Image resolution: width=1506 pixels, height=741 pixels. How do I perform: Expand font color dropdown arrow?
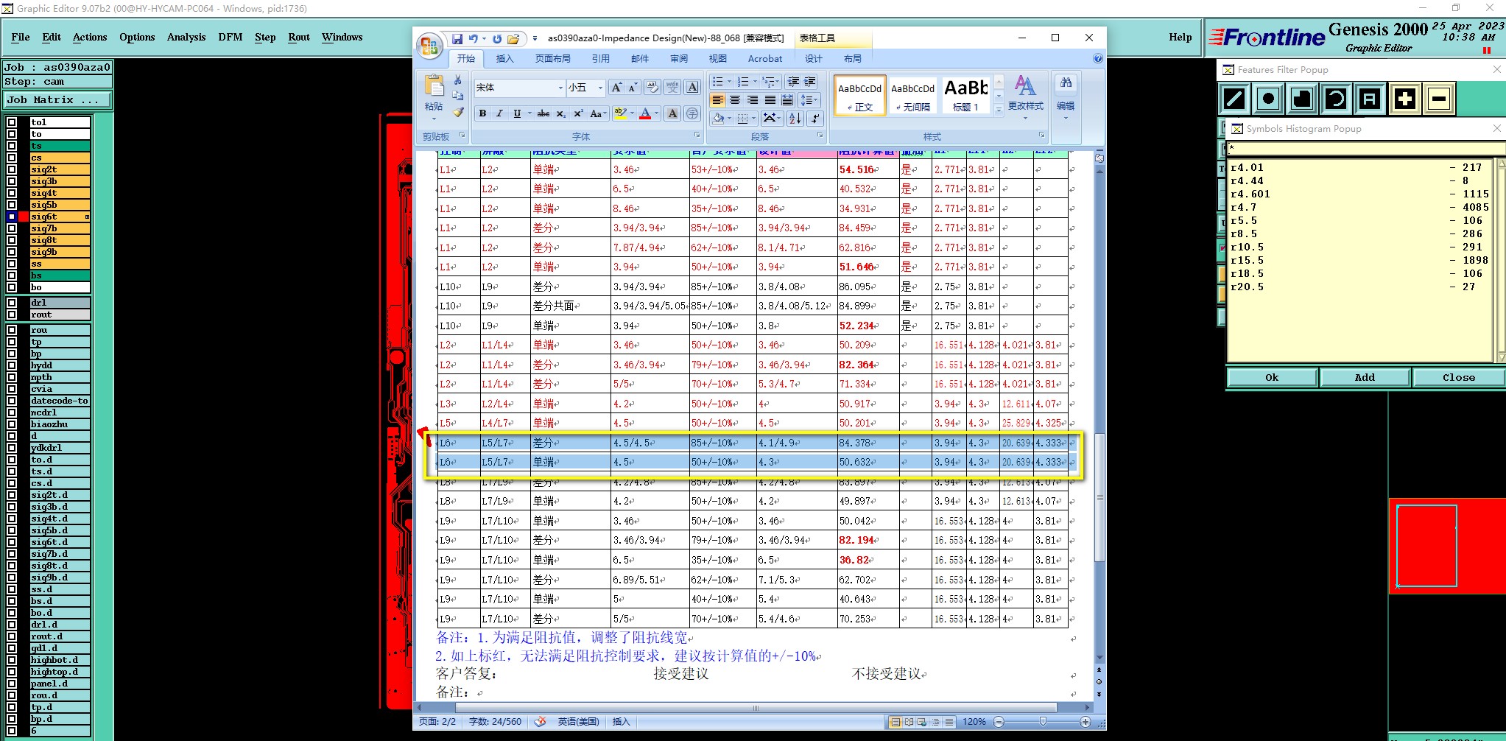point(657,113)
